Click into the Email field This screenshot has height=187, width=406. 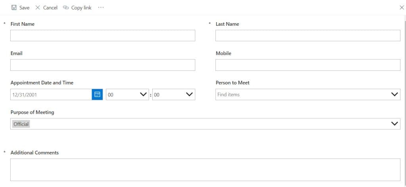(x=103, y=65)
